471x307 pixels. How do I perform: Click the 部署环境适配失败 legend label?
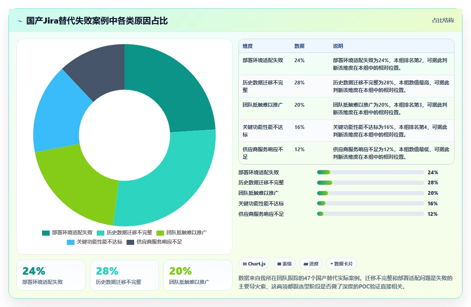click(72, 233)
